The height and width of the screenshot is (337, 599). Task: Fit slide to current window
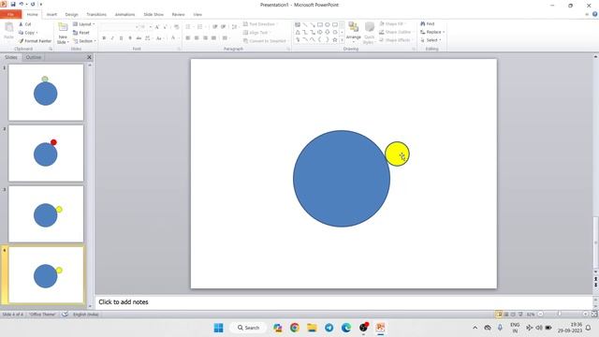coord(594,315)
